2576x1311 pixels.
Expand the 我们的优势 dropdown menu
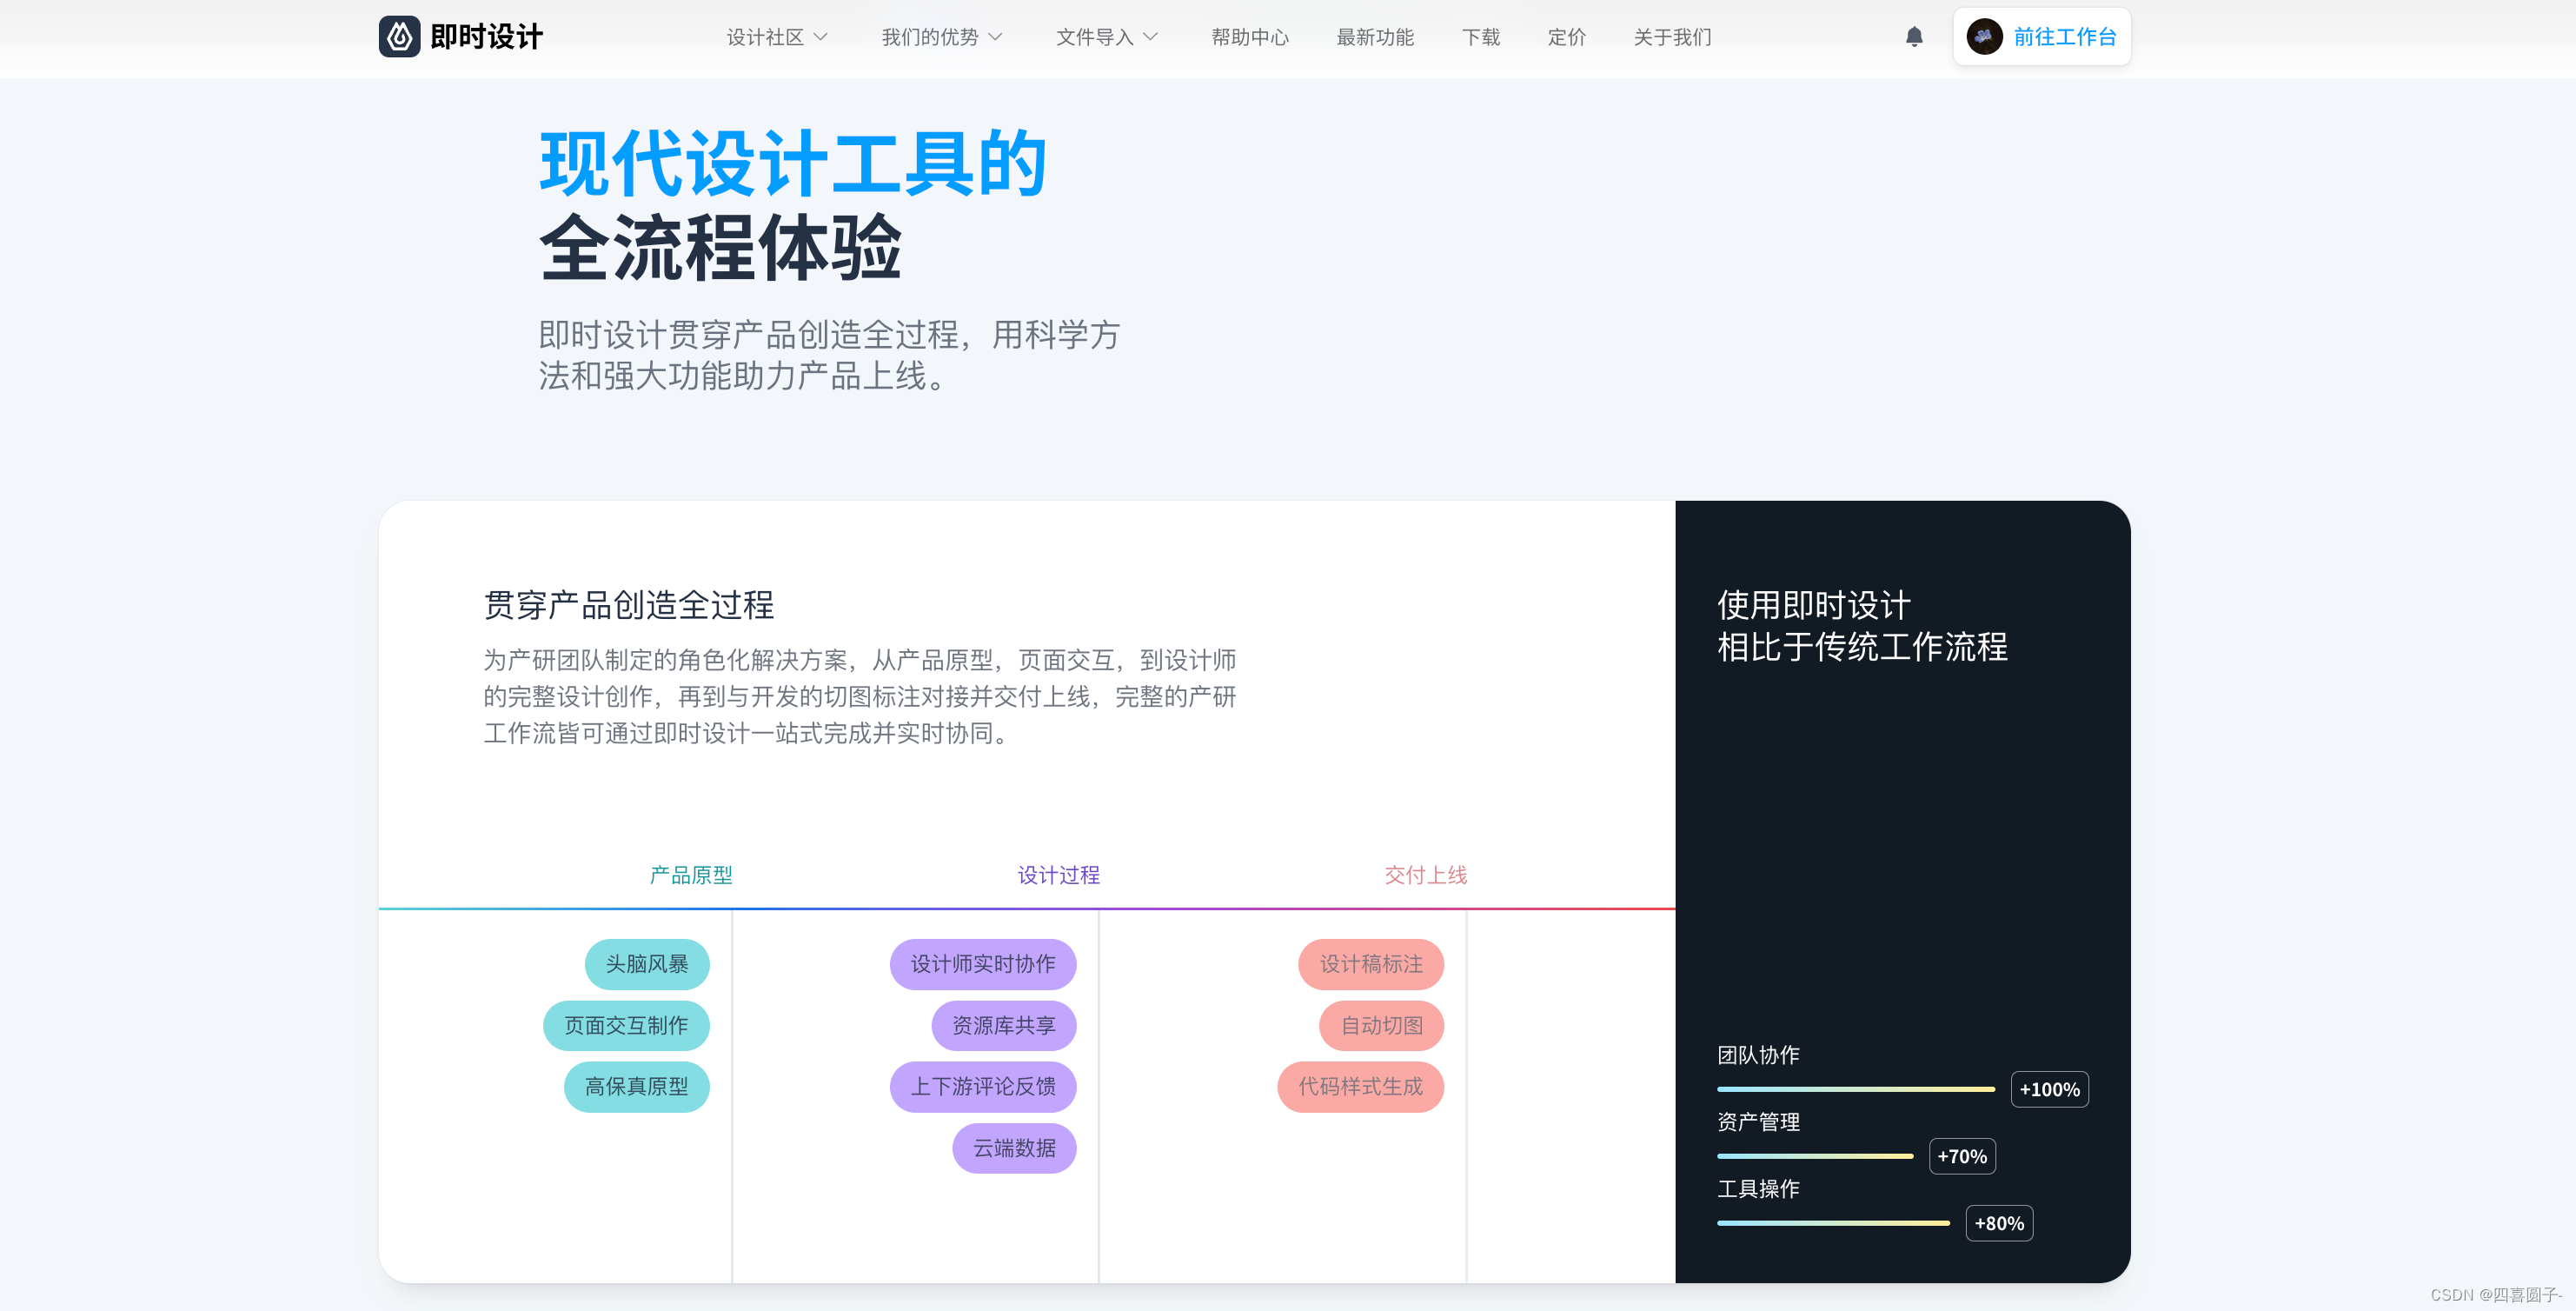click(941, 37)
